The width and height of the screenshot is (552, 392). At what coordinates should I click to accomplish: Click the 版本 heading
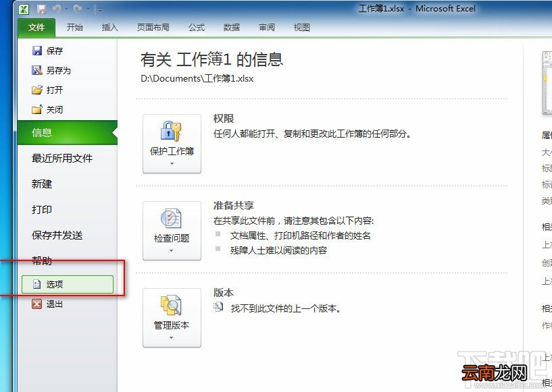tap(224, 293)
